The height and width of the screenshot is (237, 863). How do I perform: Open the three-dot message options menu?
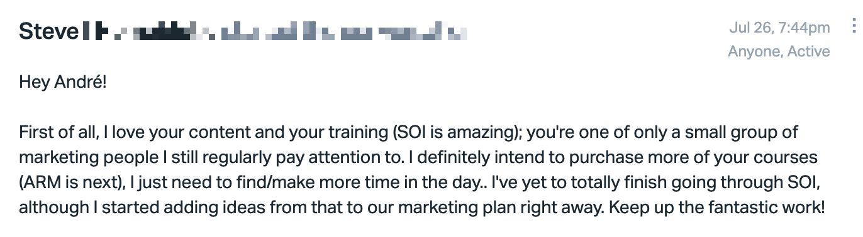(854, 26)
